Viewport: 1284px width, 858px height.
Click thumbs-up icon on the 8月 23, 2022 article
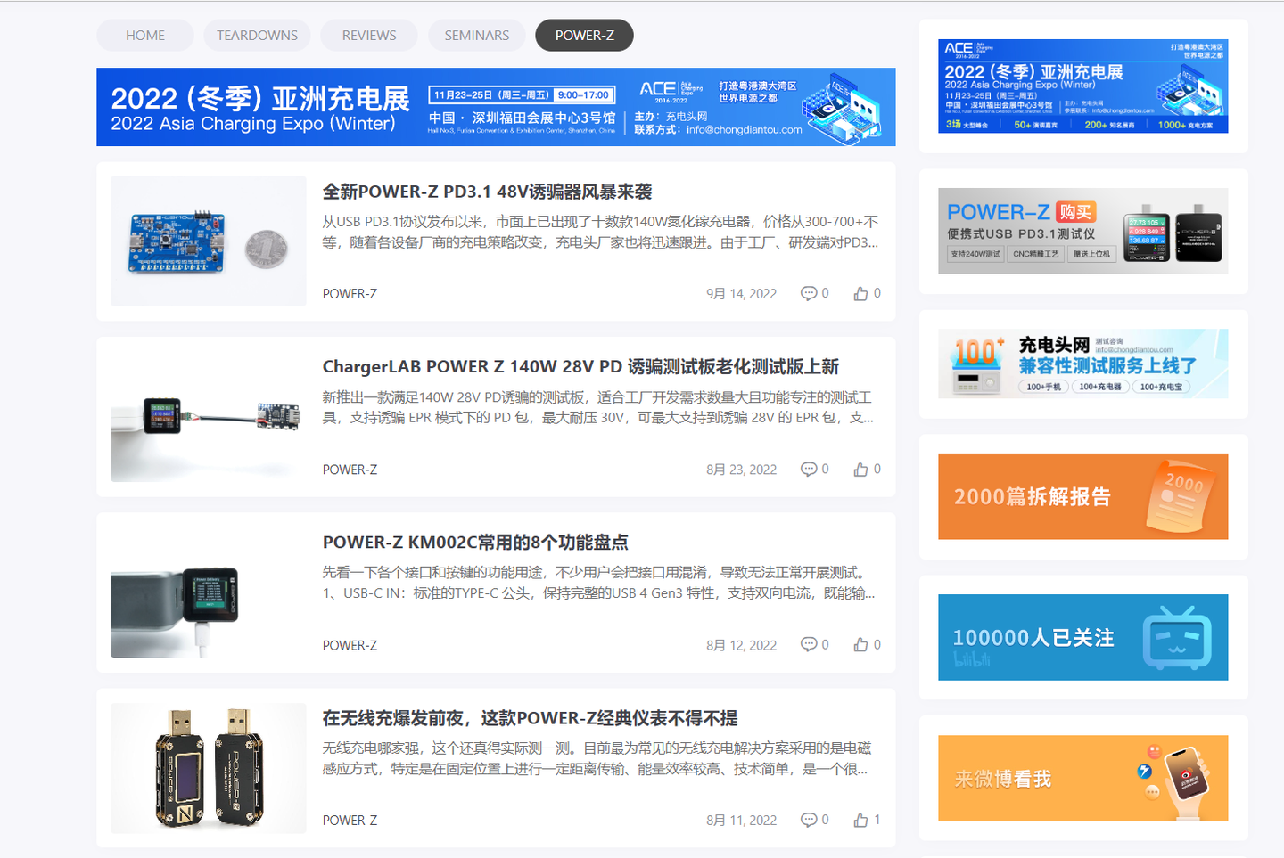pyautogui.click(x=860, y=469)
